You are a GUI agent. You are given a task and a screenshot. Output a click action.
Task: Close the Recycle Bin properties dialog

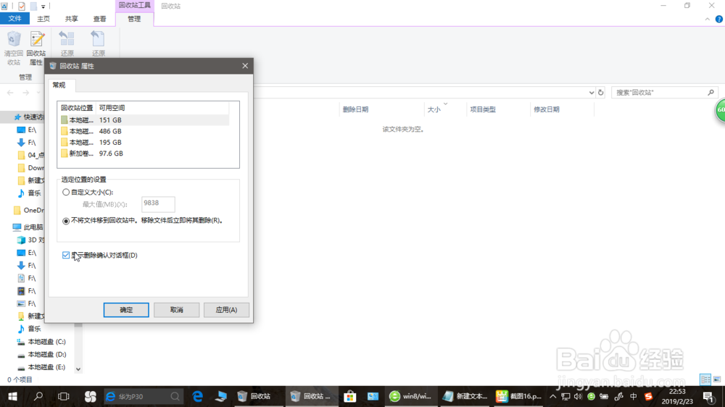[245, 66]
